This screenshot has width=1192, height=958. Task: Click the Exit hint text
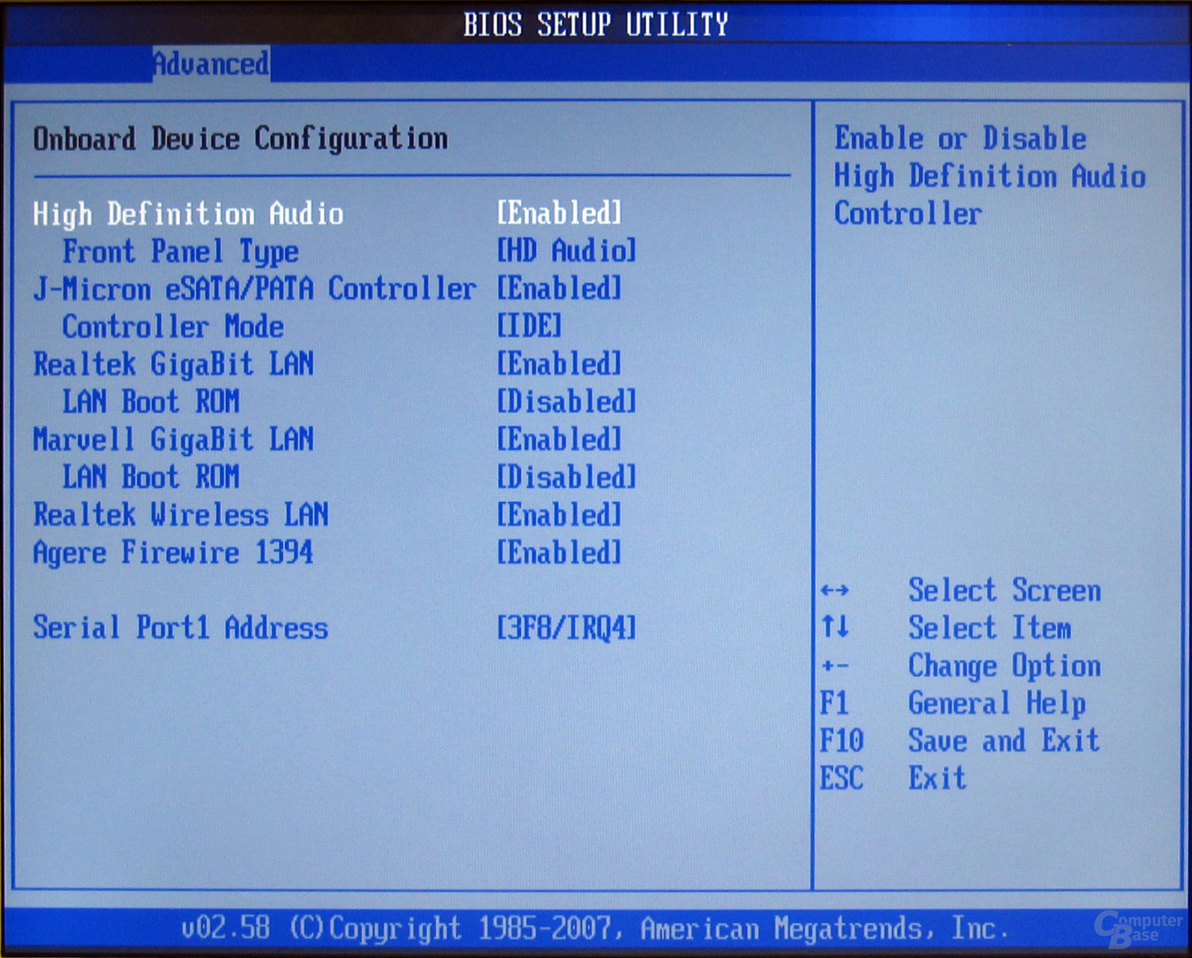[937, 779]
